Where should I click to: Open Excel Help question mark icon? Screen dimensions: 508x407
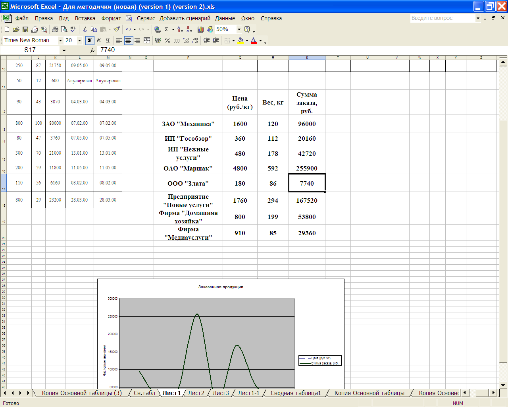point(247,29)
